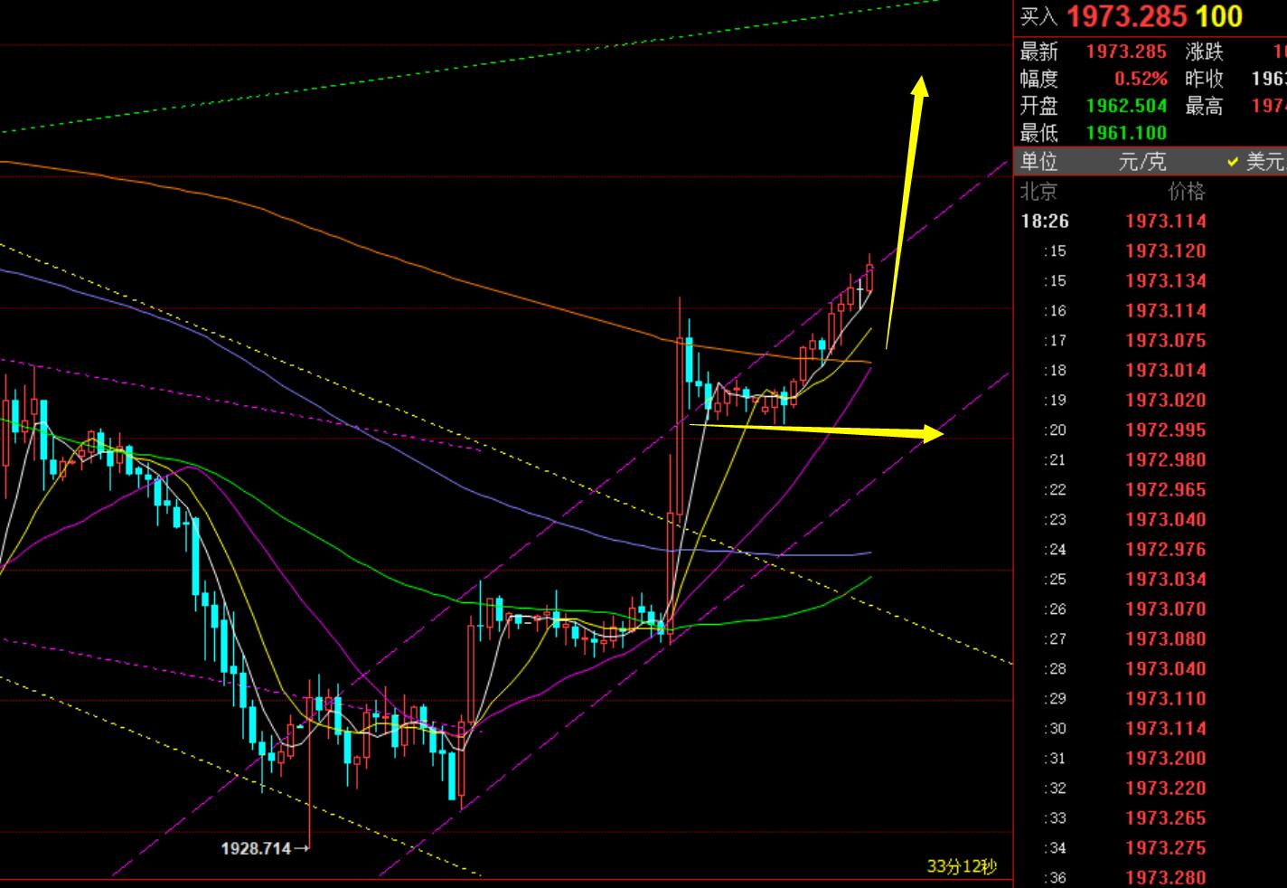Select the :29 row with 1973.110
This screenshot has height=888, width=1287.
pos(1151,699)
